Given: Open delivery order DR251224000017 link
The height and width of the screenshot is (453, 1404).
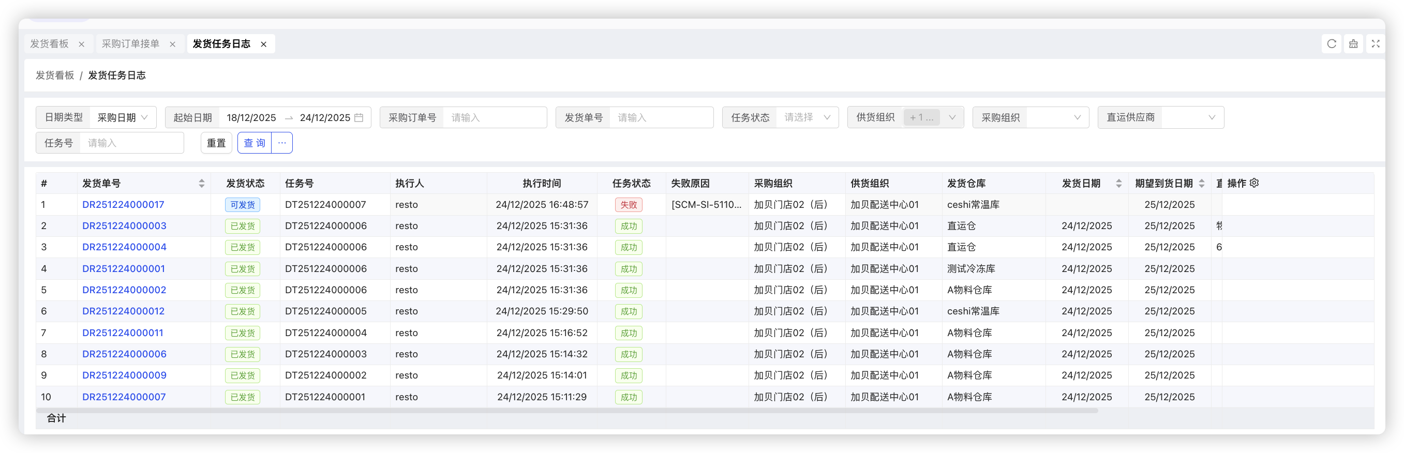Looking at the screenshot, I should (x=123, y=205).
